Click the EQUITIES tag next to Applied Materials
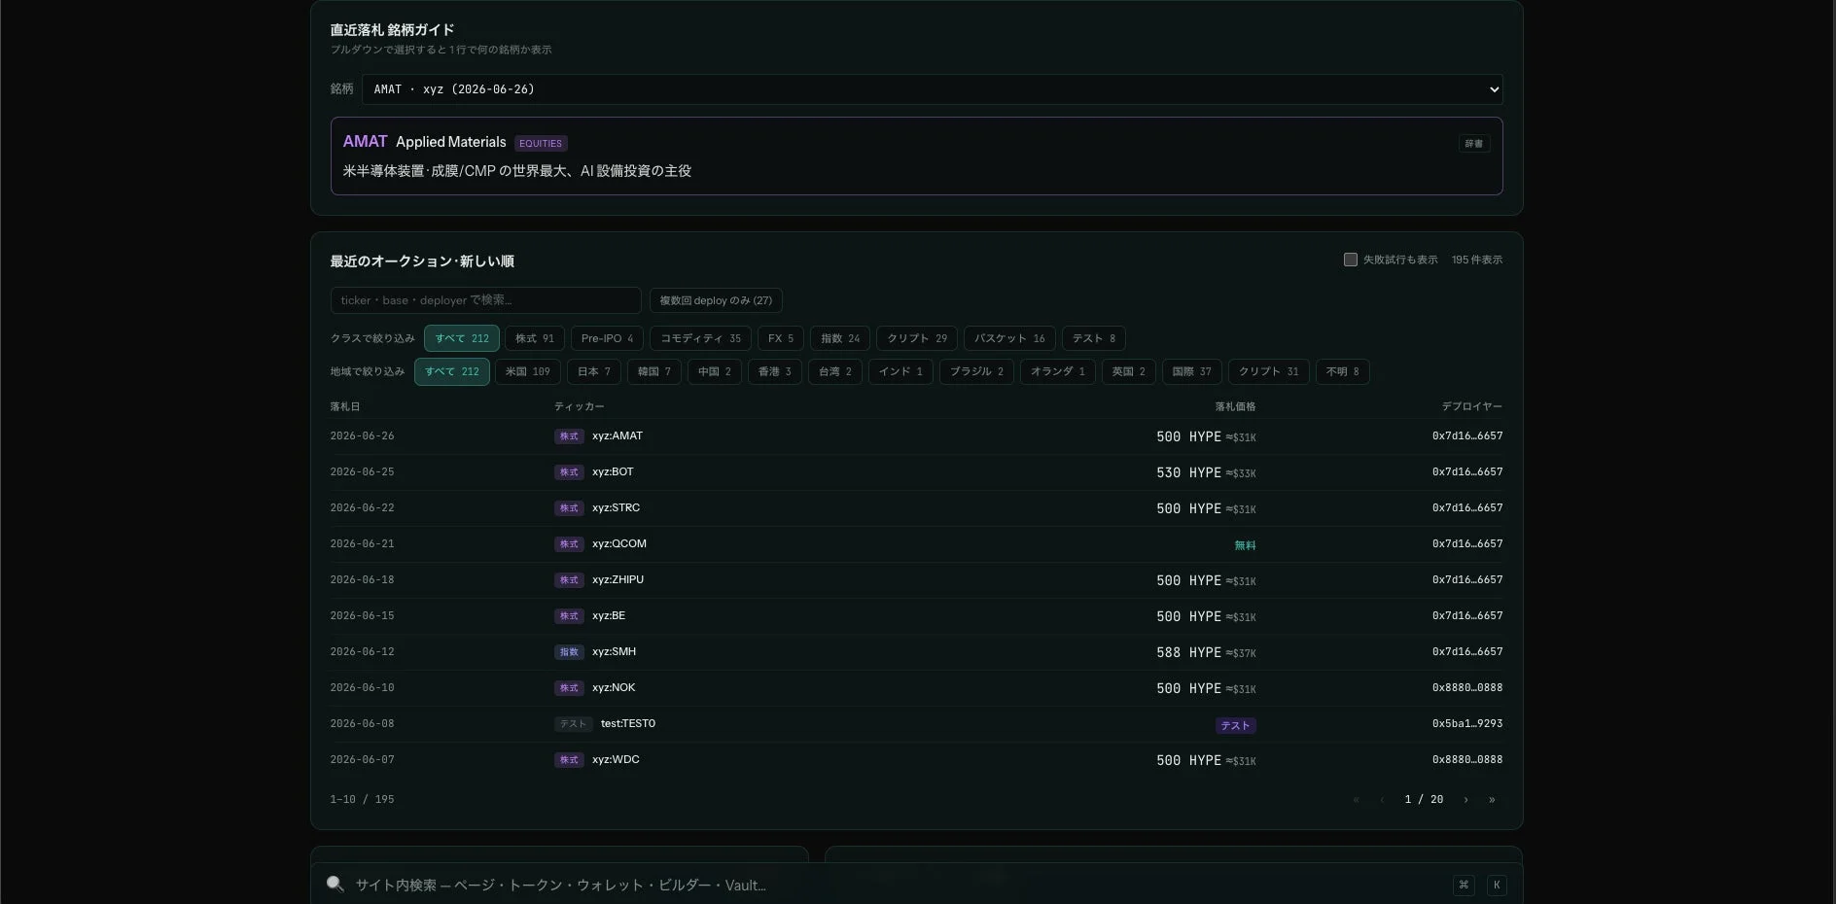This screenshot has height=904, width=1836. [541, 143]
